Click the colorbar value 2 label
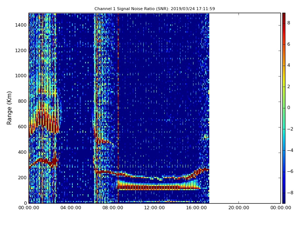Viewport: 300px width, 225px height. click(289, 87)
